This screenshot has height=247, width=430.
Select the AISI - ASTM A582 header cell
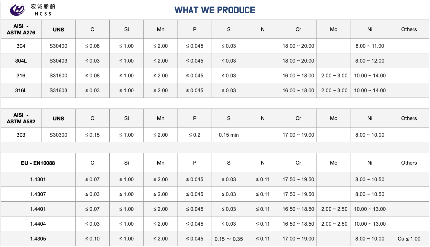(x=21, y=118)
